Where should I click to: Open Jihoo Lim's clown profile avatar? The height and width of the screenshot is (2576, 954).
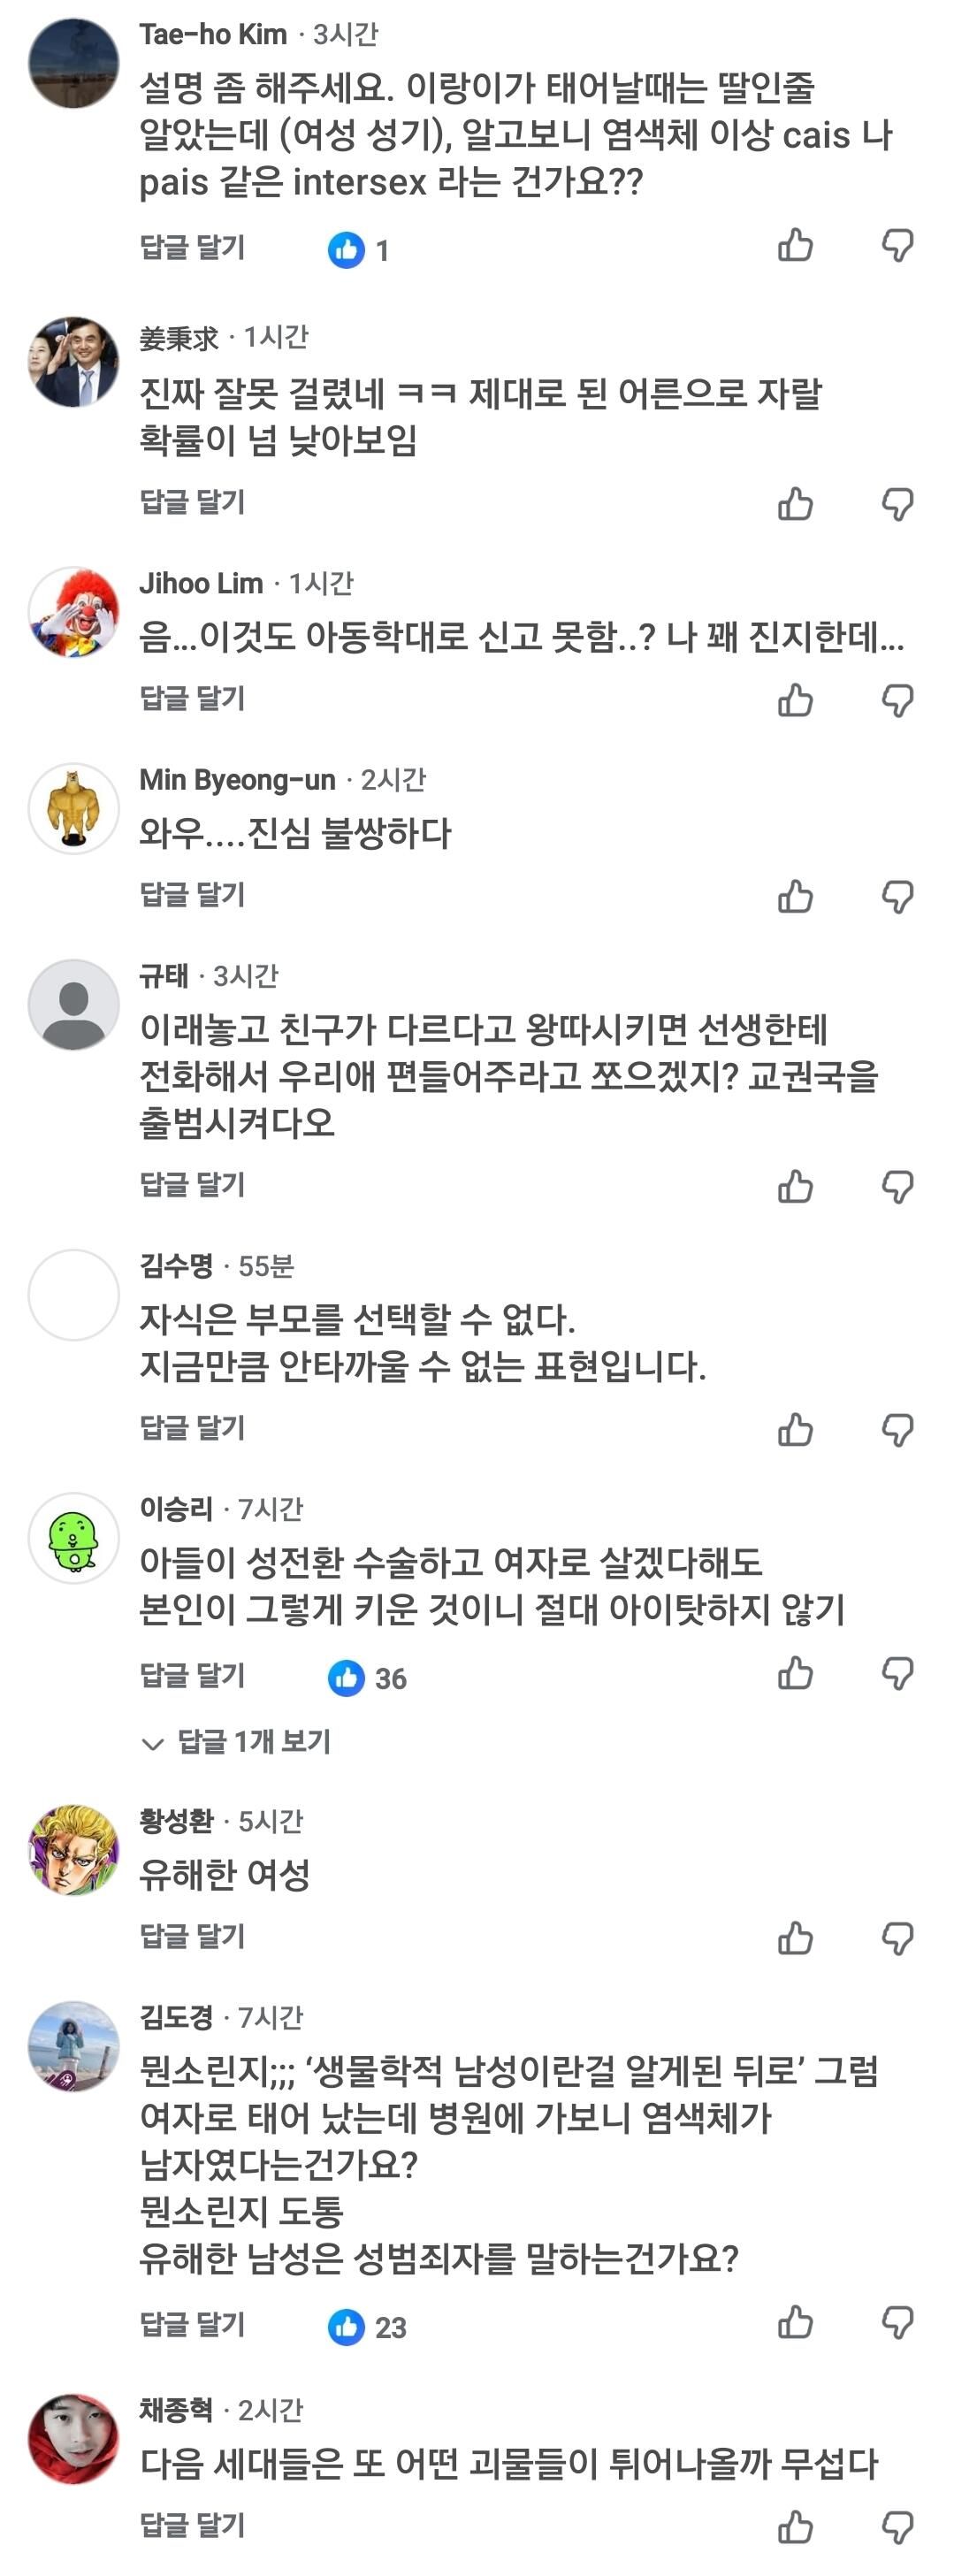73,612
